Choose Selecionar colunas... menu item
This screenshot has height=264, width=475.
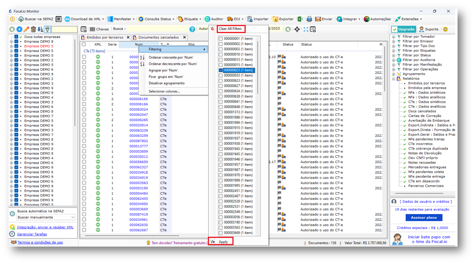[x=174, y=91]
